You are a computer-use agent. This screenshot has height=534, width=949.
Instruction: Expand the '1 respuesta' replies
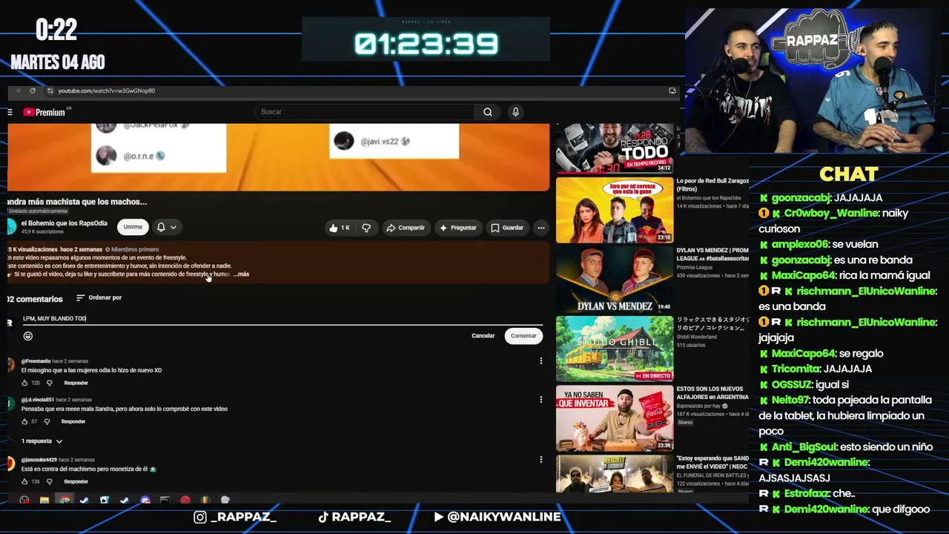(x=42, y=441)
